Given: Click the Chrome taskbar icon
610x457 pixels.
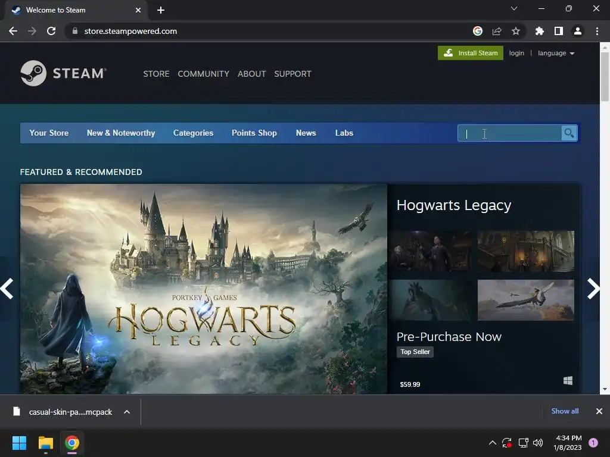Looking at the screenshot, I should click(x=72, y=443).
